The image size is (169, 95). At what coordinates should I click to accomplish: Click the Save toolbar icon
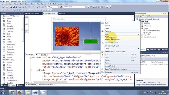point(14,7)
